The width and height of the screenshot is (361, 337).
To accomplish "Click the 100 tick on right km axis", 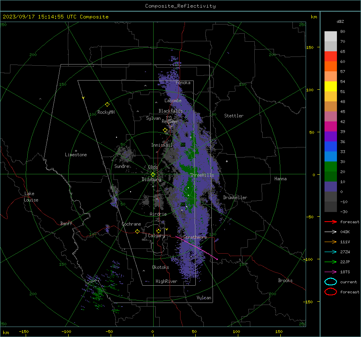I will (310, 90).
